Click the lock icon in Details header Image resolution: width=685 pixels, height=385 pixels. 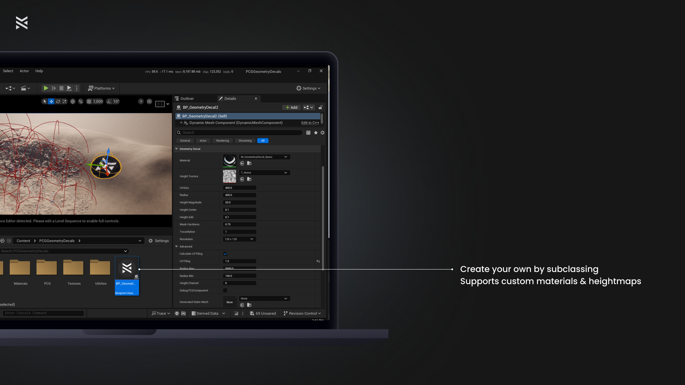(320, 107)
